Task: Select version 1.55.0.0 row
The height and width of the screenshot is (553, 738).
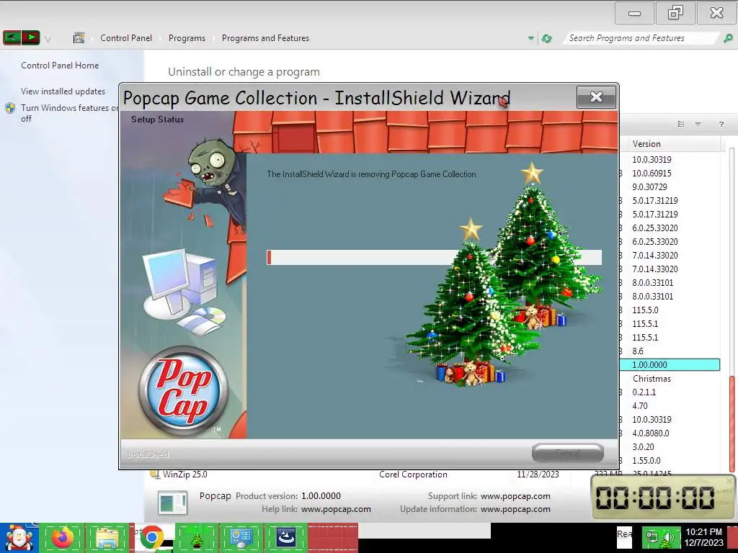Action: 646,460
